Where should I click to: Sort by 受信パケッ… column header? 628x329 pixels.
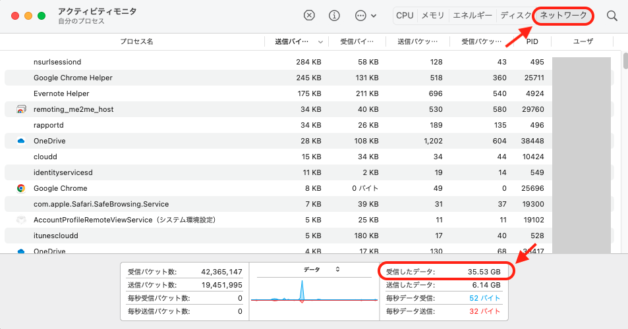pyautogui.click(x=481, y=41)
